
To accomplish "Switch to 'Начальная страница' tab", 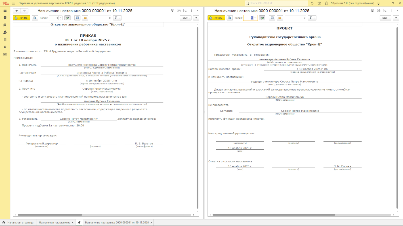I will [20, 223].
